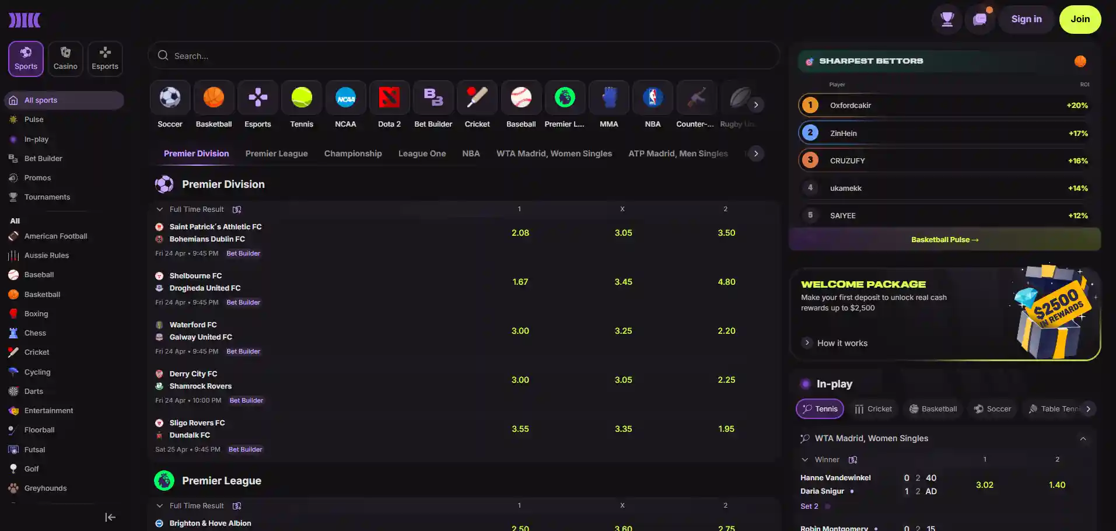This screenshot has width=1116, height=531.
Task: Collapse Premier League Full Time Result market
Action: coord(159,506)
